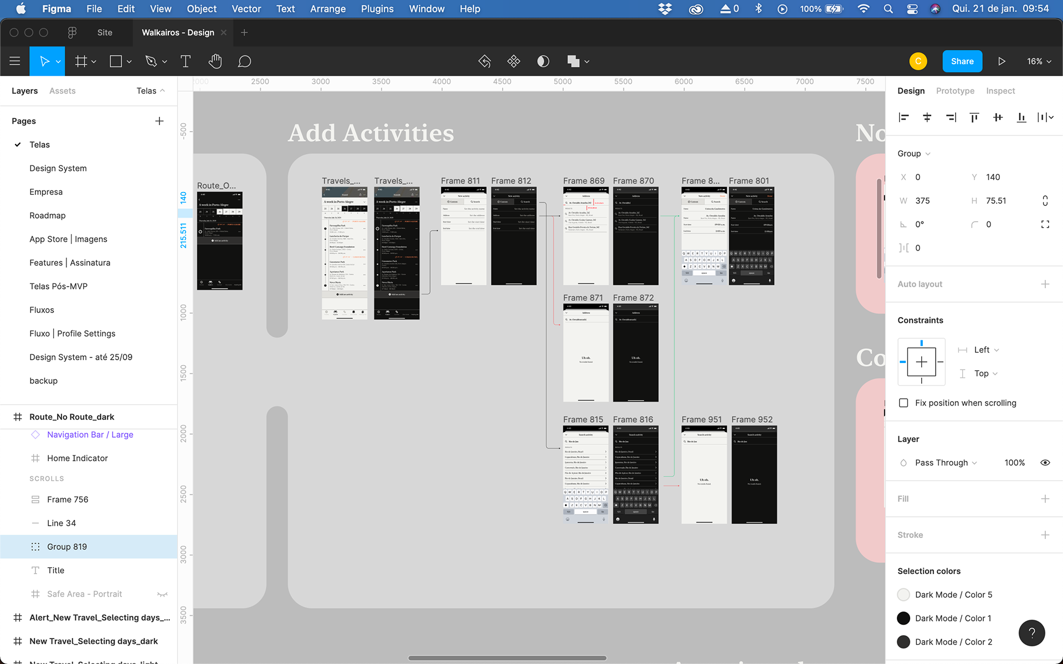Collapse the Telas pages list

pyautogui.click(x=151, y=91)
